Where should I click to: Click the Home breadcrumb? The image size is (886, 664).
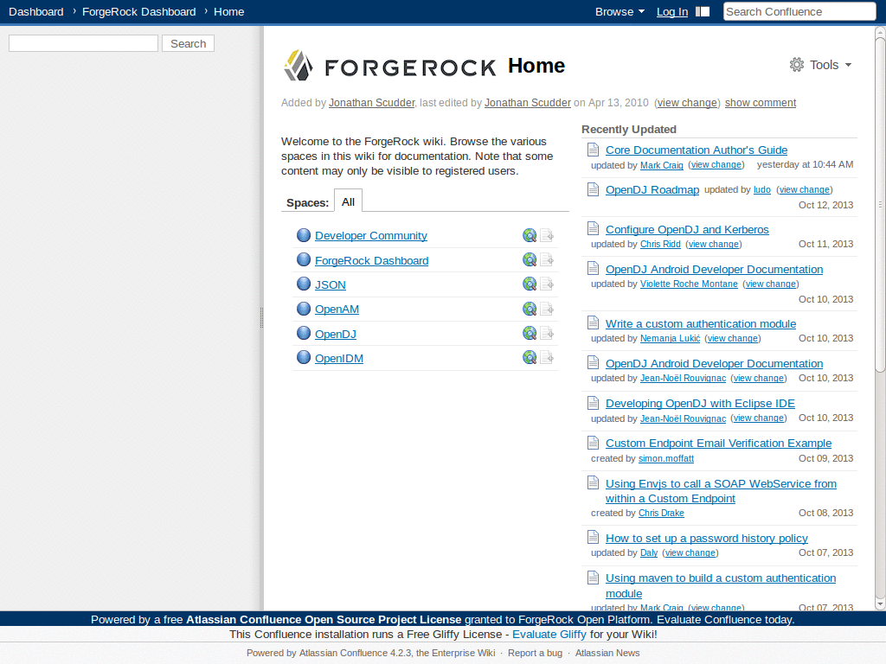click(x=228, y=12)
